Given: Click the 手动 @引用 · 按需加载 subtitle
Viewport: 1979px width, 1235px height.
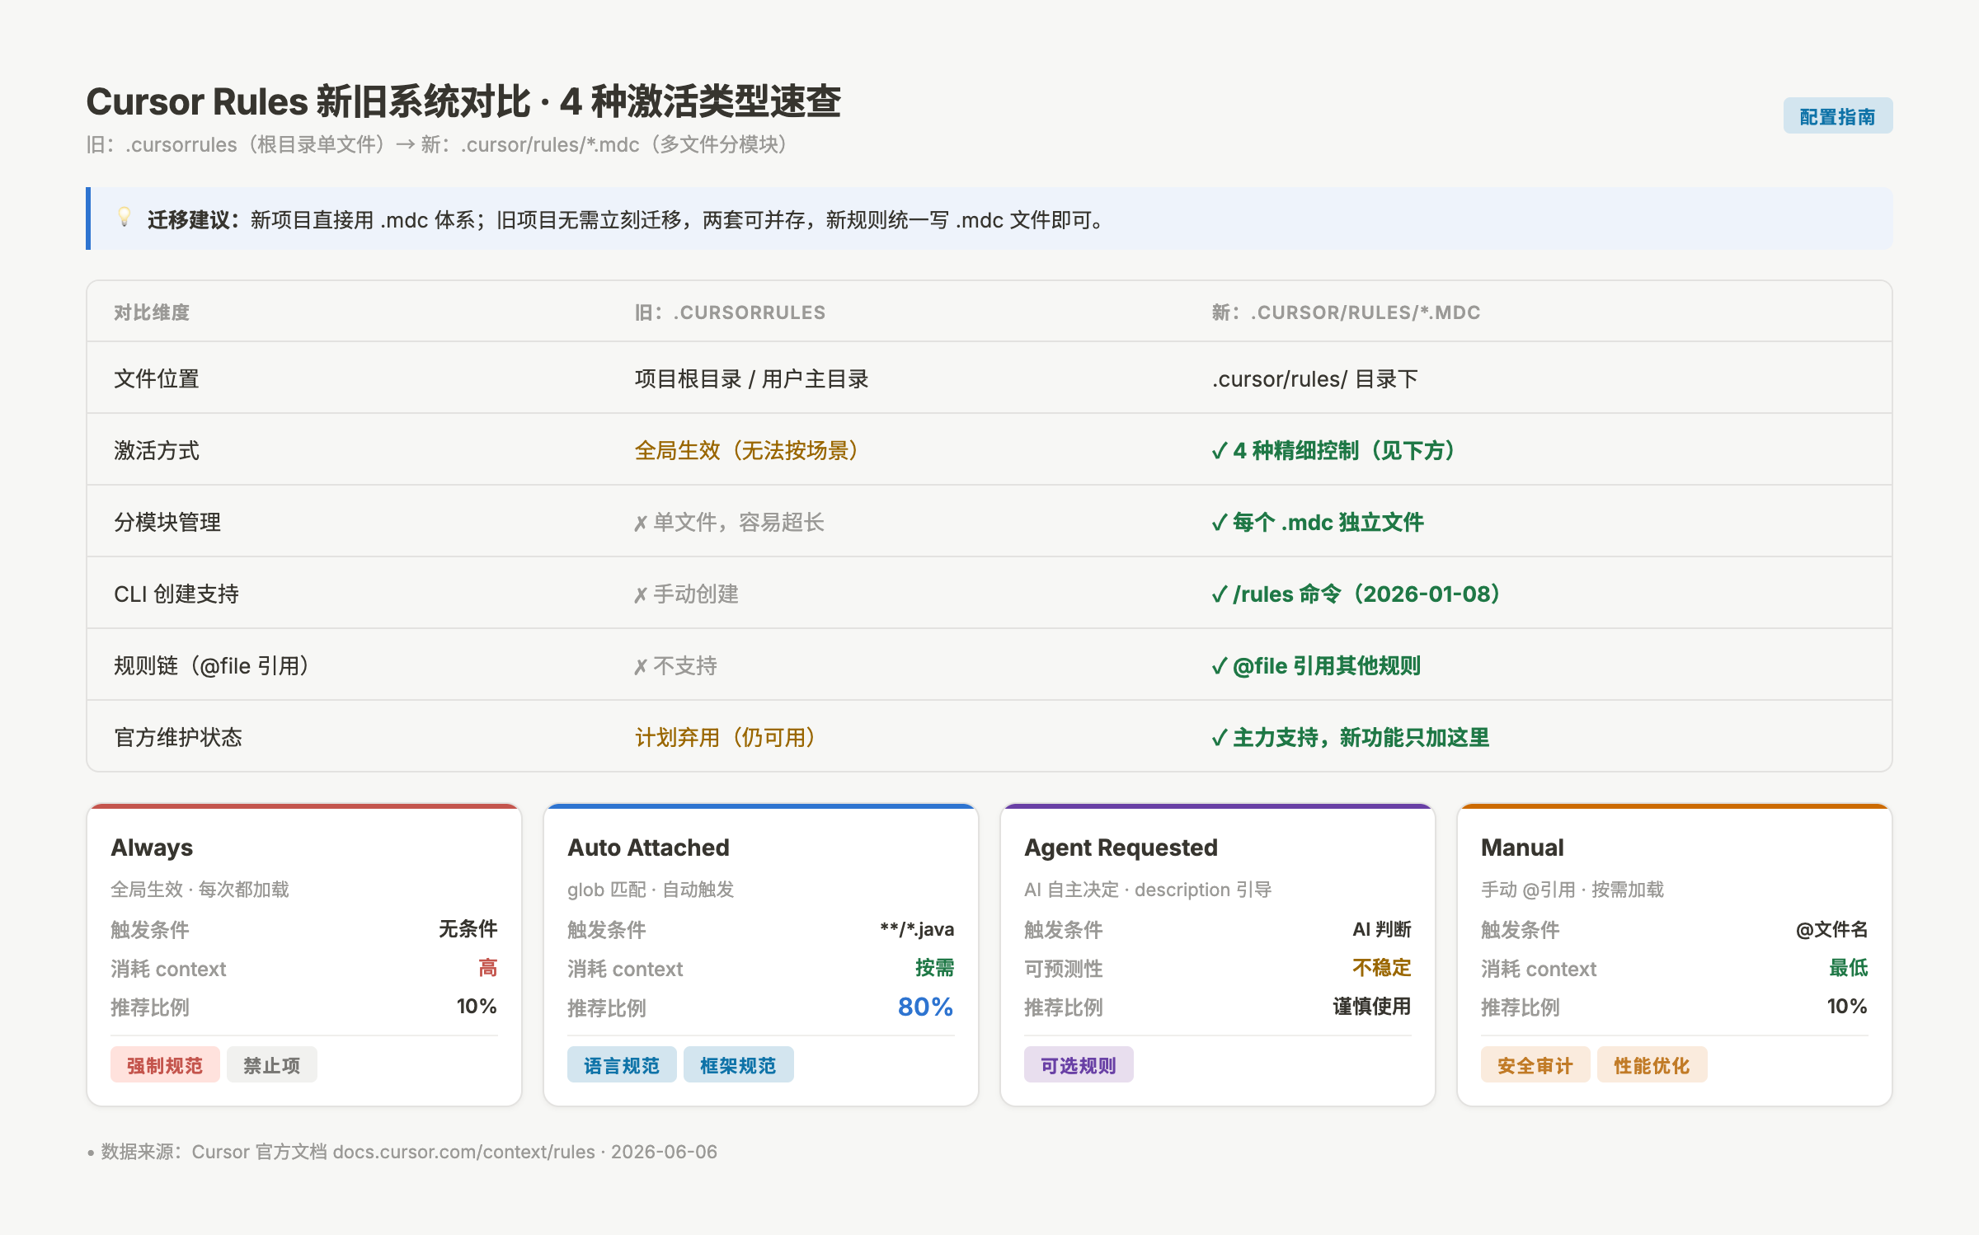Looking at the screenshot, I should (1572, 890).
